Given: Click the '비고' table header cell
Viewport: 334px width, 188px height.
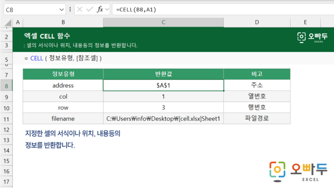Looking at the screenshot, I should (x=257, y=74).
